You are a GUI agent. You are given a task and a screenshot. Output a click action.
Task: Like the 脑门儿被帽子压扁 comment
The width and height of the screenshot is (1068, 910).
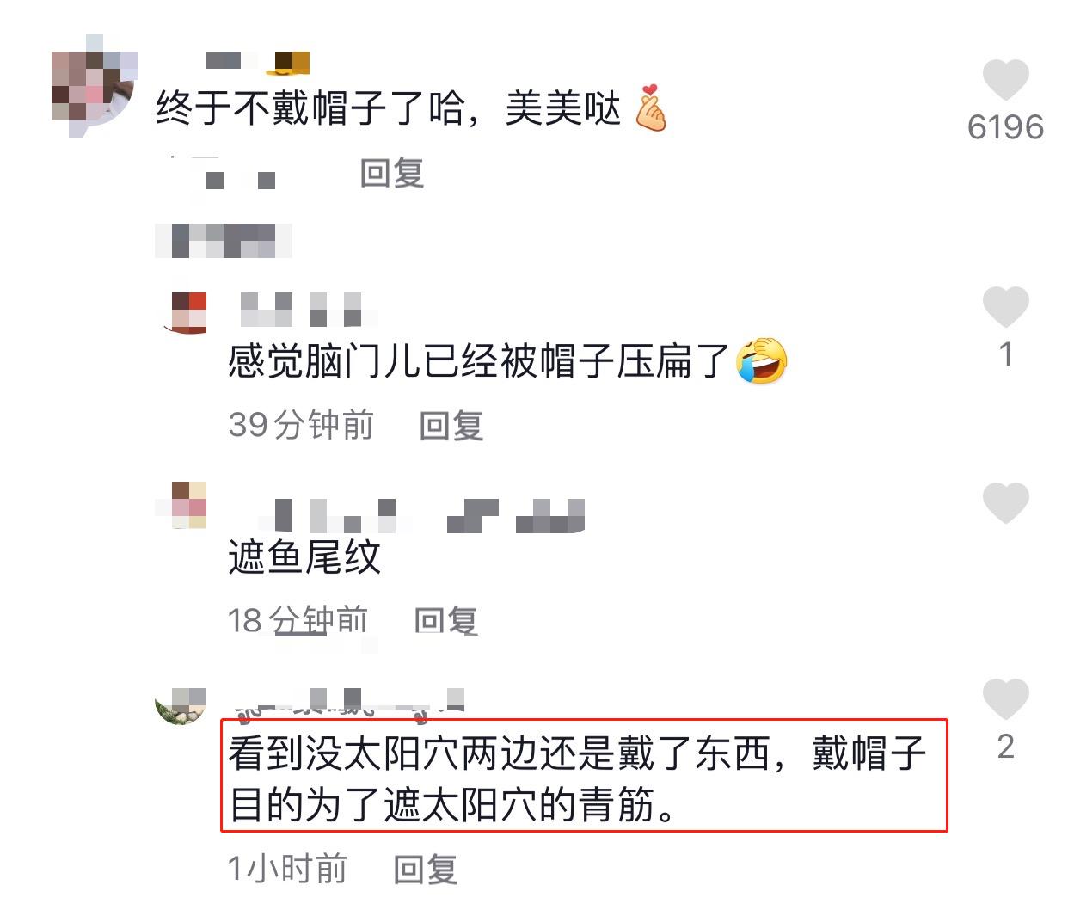click(x=1005, y=307)
